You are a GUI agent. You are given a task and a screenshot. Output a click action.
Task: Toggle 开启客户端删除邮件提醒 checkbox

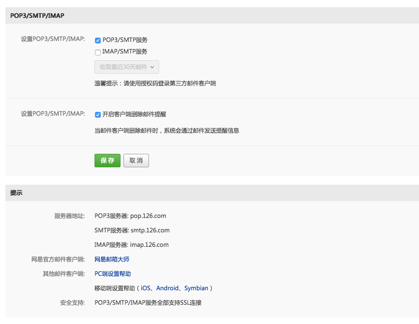tap(98, 115)
